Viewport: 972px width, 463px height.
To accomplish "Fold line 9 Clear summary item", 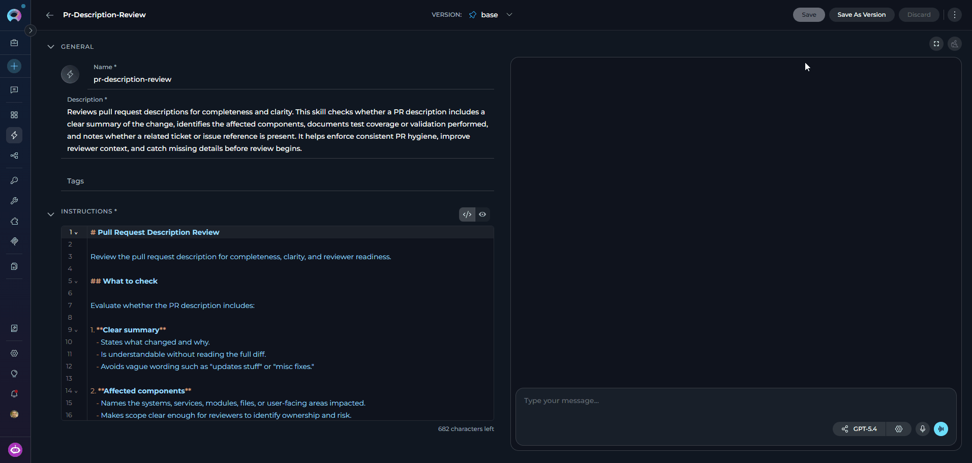I will [x=76, y=330].
